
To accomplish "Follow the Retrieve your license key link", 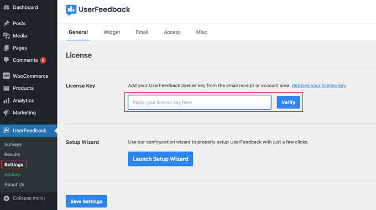I will 318,85.
